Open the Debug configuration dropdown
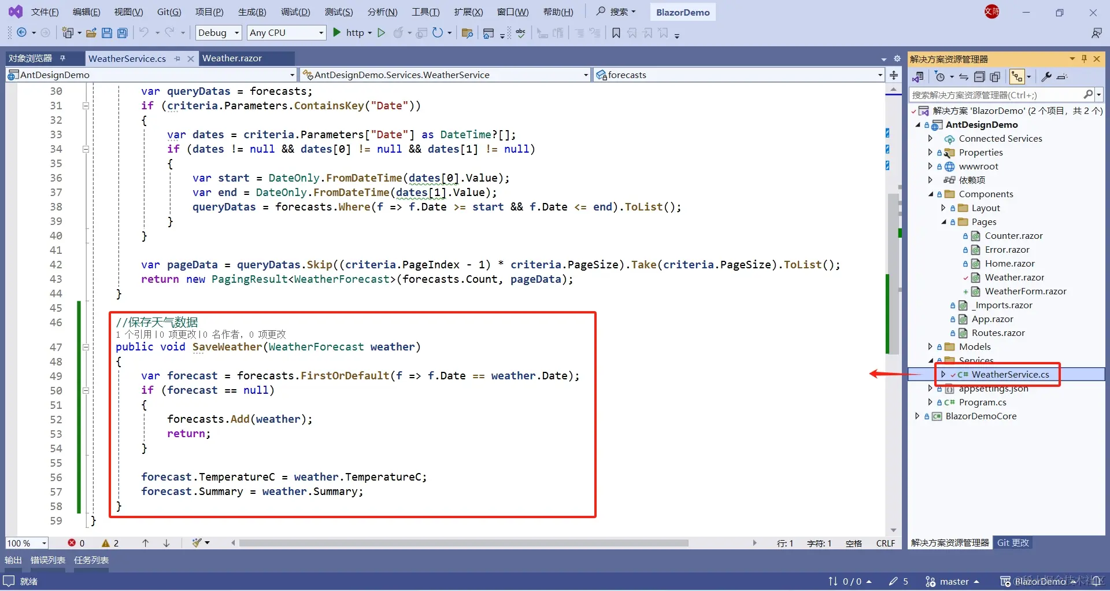 (219, 33)
